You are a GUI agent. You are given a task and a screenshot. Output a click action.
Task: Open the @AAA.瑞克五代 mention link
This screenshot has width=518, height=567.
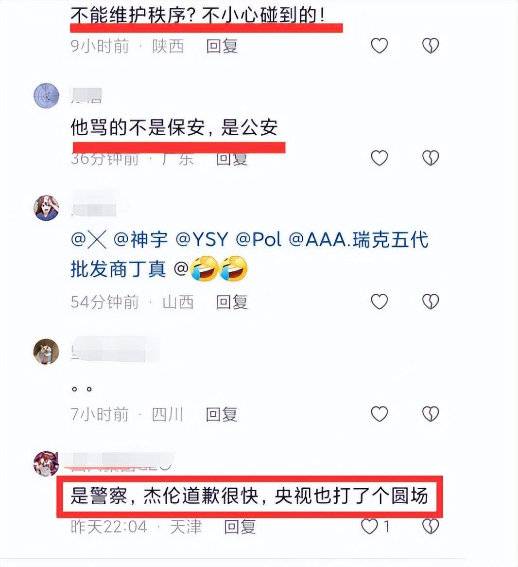tap(359, 240)
